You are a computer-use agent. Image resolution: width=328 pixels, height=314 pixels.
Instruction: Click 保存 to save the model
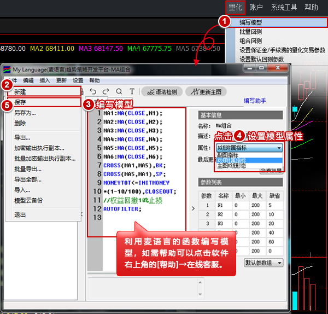pyautogui.click(x=20, y=102)
